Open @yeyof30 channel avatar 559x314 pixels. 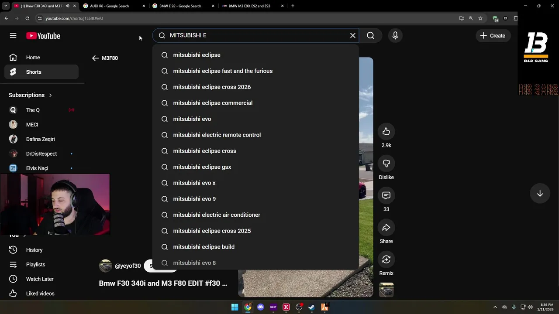[x=105, y=266]
